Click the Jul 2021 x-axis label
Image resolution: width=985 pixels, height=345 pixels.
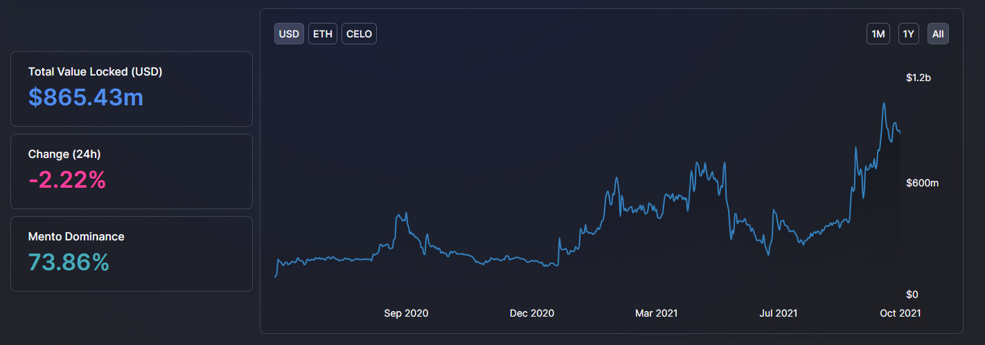(779, 313)
